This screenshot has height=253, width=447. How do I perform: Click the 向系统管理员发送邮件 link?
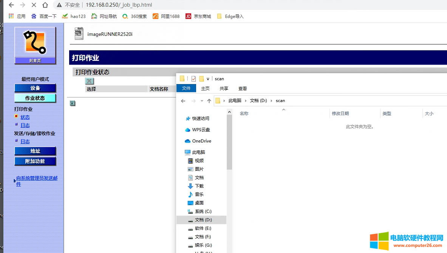[37, 181]
